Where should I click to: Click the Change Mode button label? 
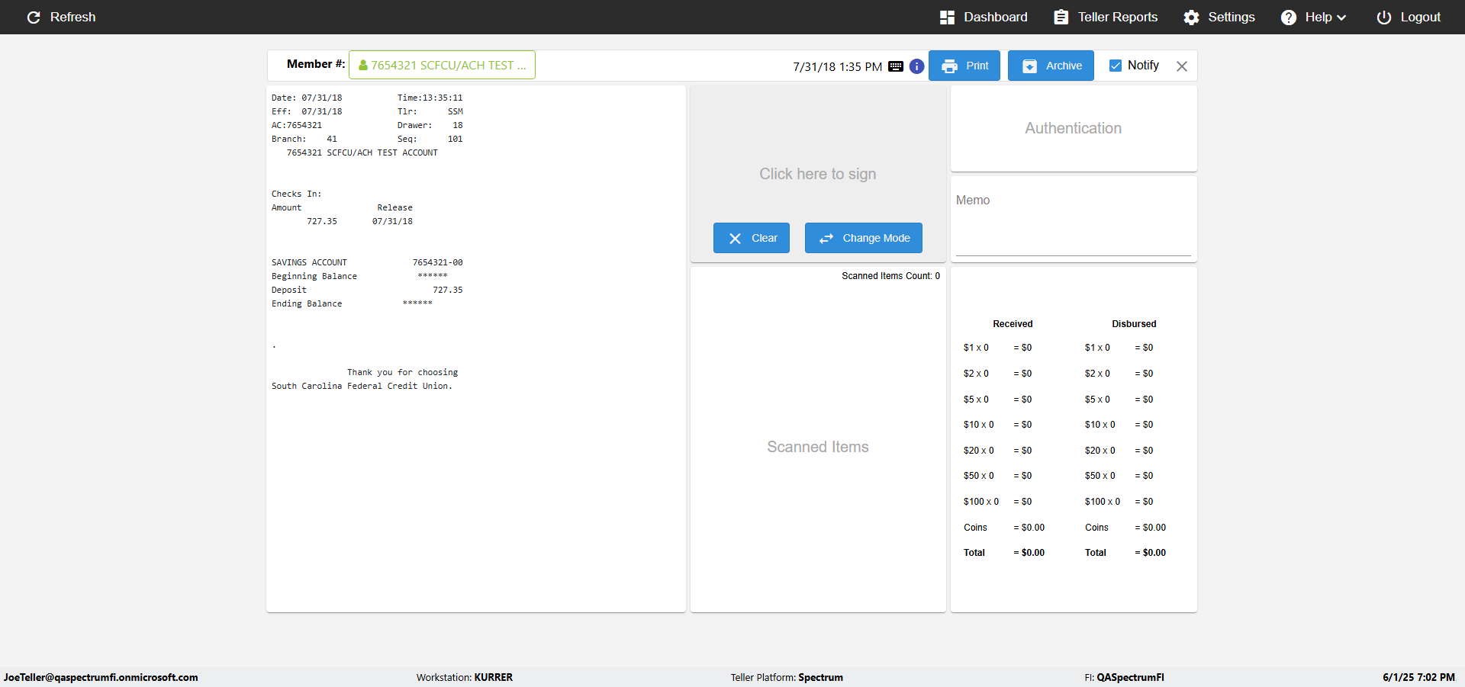pos(877,238)
